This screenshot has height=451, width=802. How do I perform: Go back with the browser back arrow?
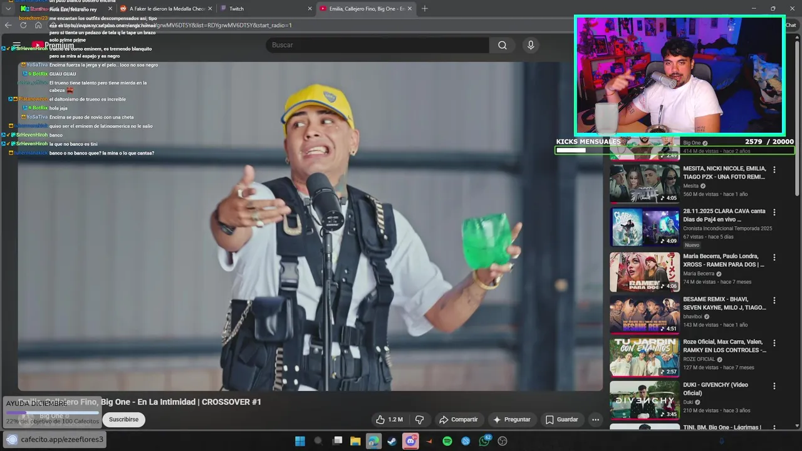(x=8, y=25)
